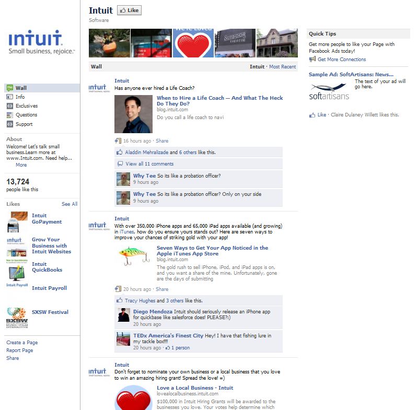Open When to Hire a Life Coach article

[x=219, y=101]
